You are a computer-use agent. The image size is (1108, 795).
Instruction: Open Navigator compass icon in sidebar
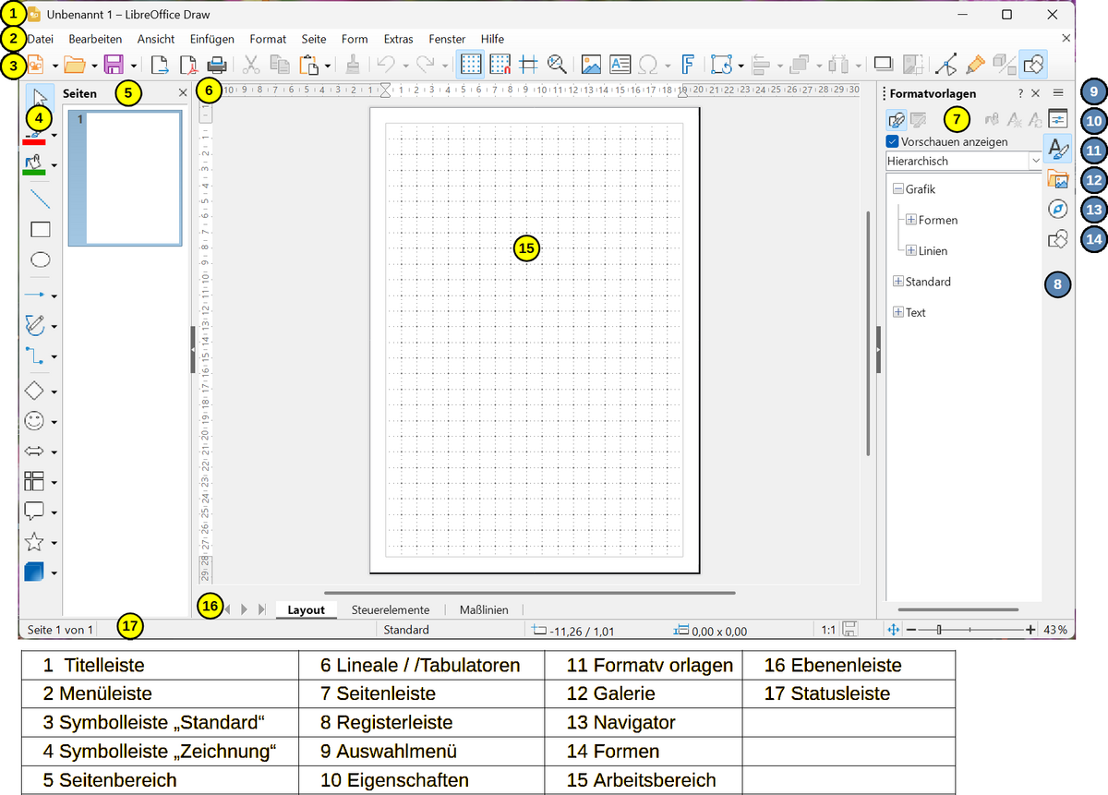pos(1058,210)
